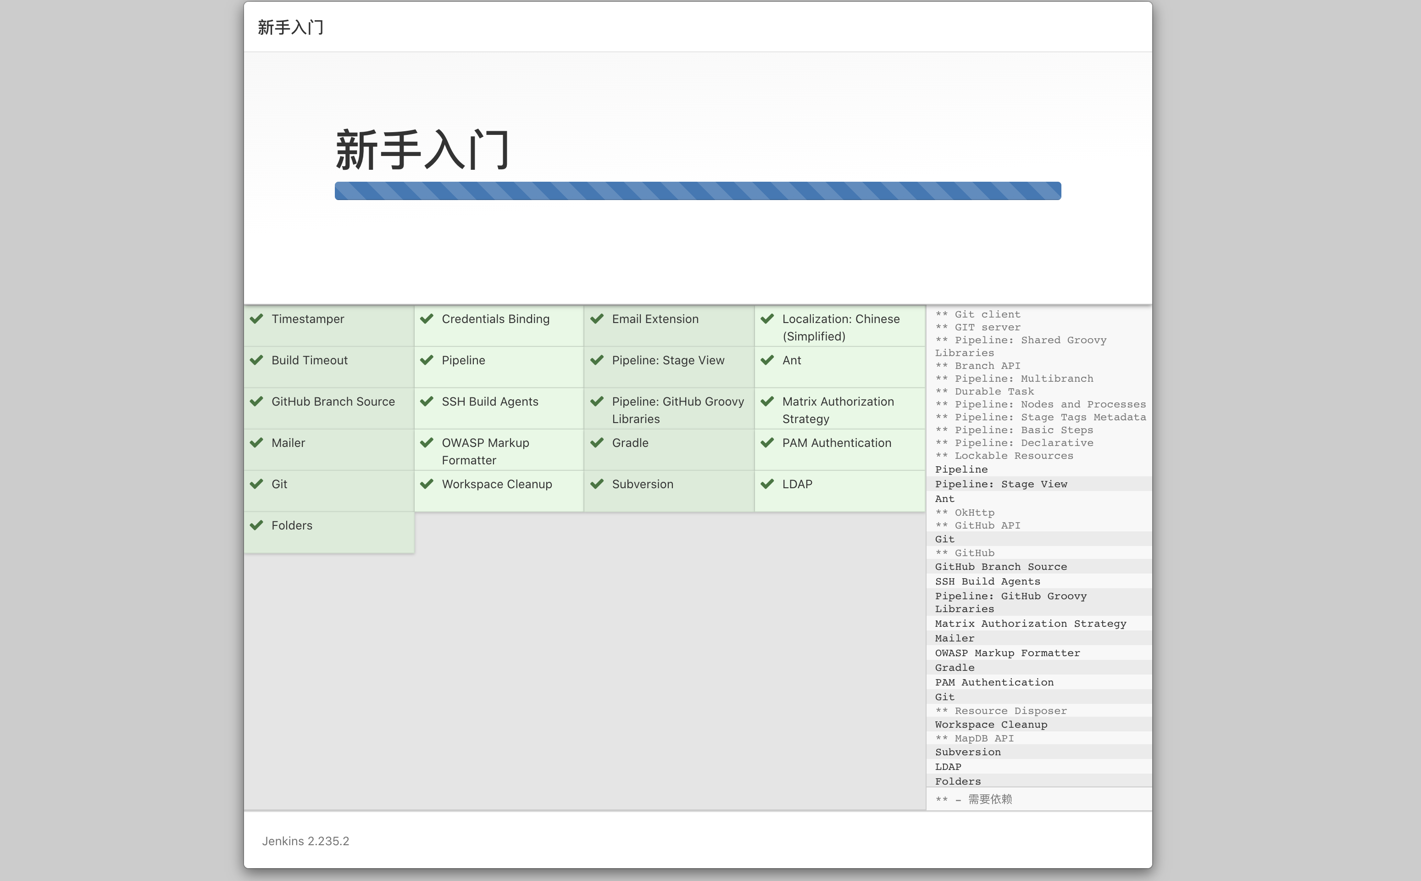
Task: Click the checkmark icon beside Folders
Action: click(x=257, y=525)
